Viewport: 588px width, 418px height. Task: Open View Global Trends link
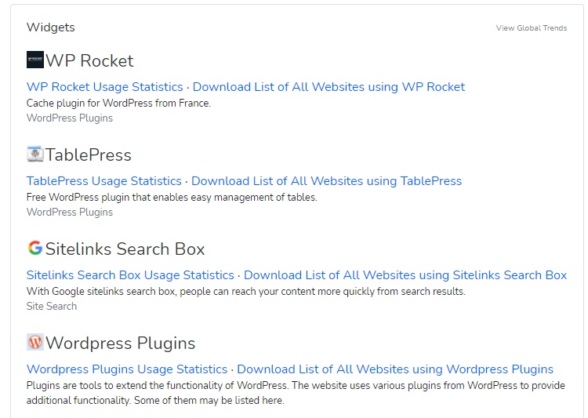point(532,28)
